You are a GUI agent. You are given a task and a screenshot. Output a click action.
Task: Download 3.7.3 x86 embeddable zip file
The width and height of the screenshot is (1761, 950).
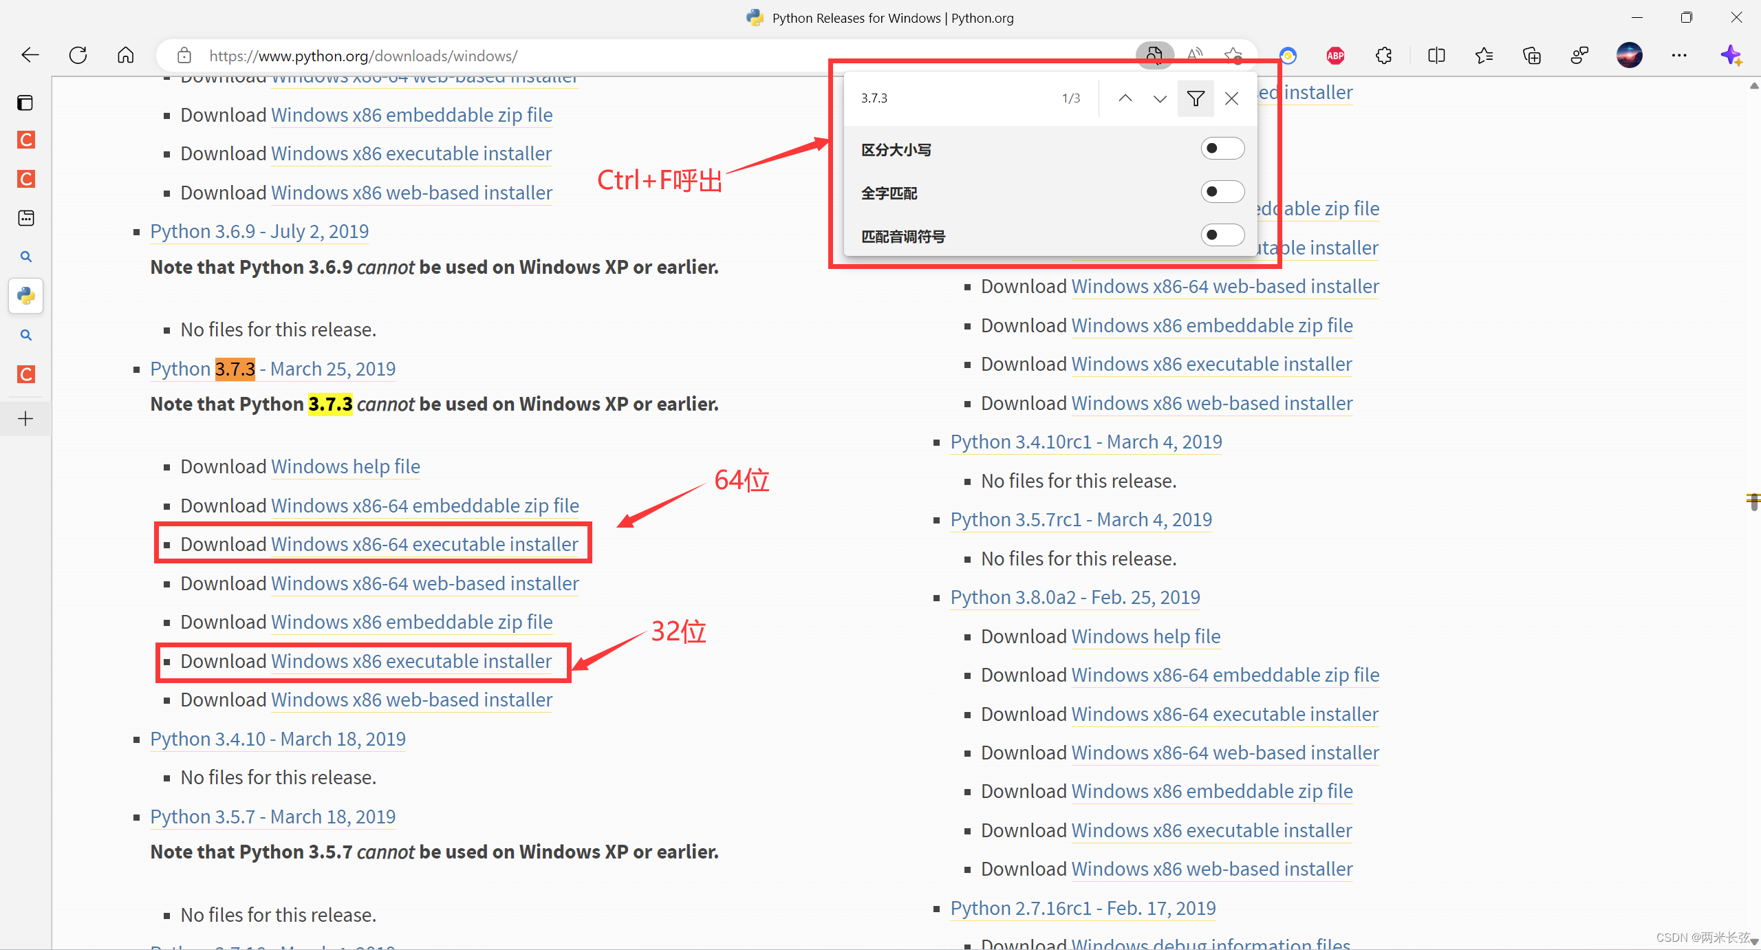pos(411,622)
